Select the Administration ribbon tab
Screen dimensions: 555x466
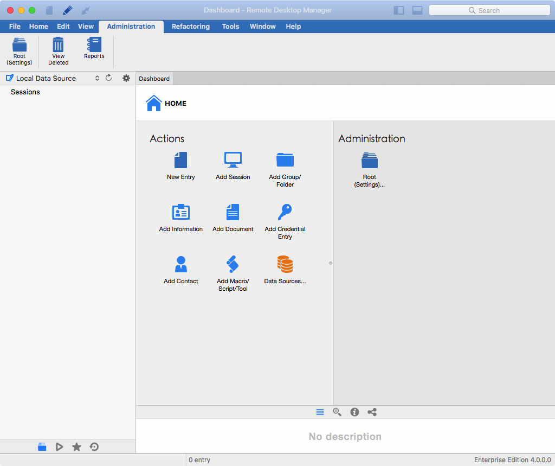pos(131,27)
